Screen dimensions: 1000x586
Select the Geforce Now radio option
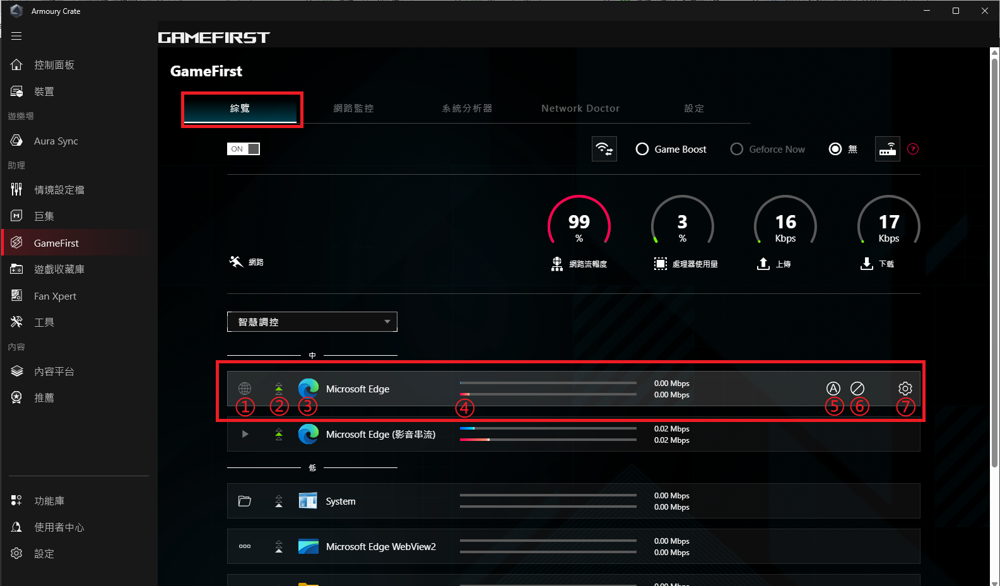[768, 149]
